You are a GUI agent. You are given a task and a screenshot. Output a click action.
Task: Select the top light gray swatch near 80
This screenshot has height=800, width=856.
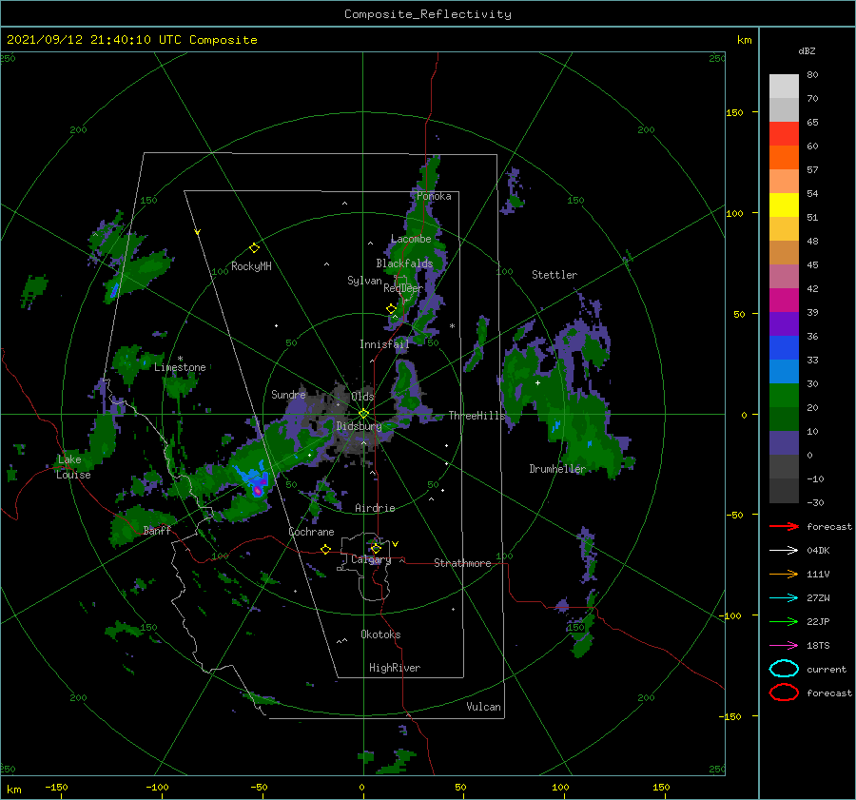pos(784,87)
